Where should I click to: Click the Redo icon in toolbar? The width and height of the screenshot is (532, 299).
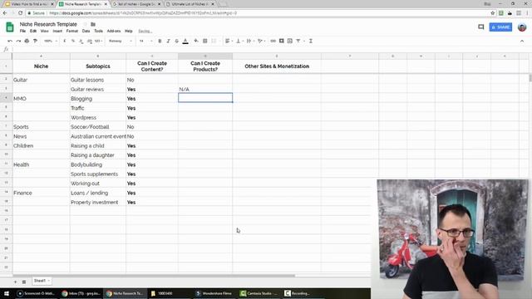pos(18,41)
